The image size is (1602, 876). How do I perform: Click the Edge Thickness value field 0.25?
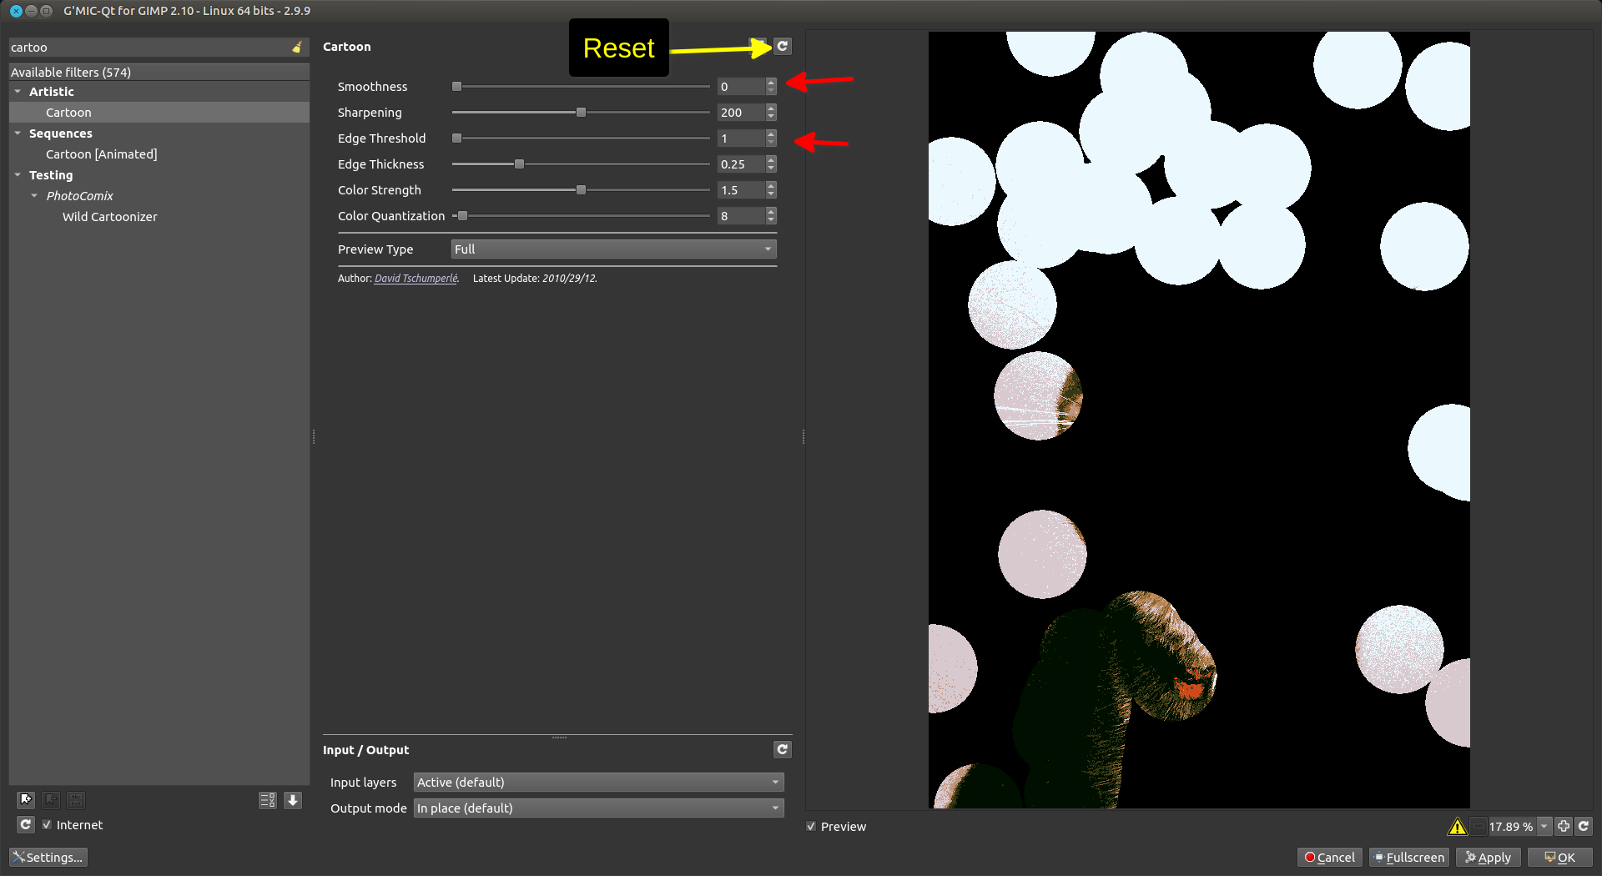coord(741,164)
